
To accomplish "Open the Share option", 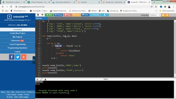I will coord(76,15).
